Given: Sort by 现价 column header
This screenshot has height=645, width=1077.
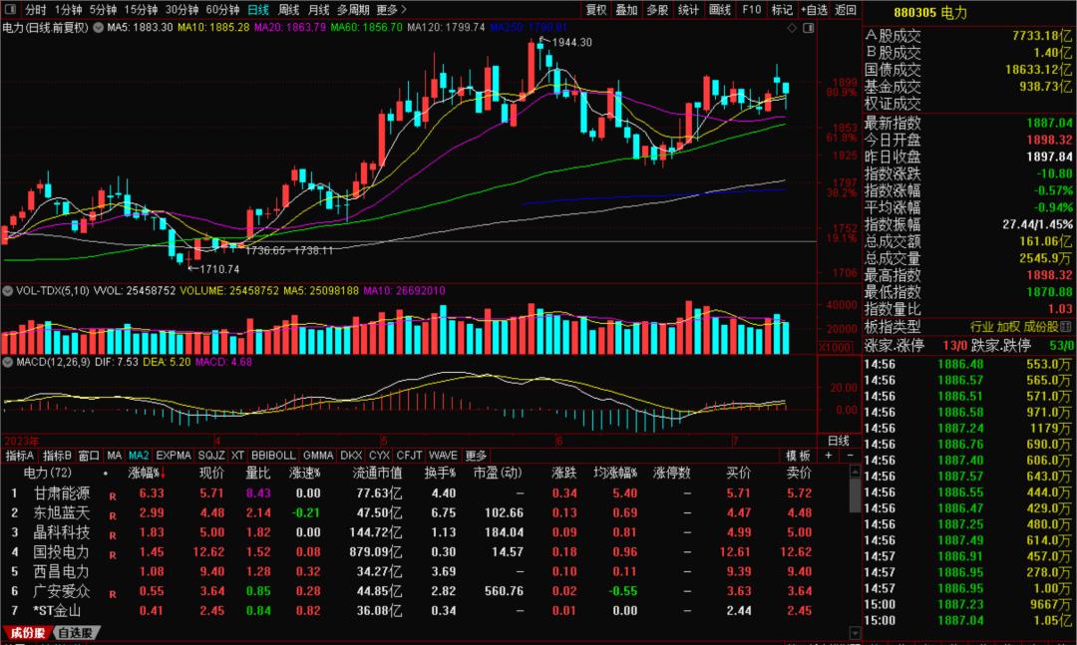Looking at the screenshot, I should [x=211, y=474].
